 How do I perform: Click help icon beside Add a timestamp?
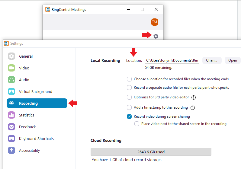(x=193, y=108)
